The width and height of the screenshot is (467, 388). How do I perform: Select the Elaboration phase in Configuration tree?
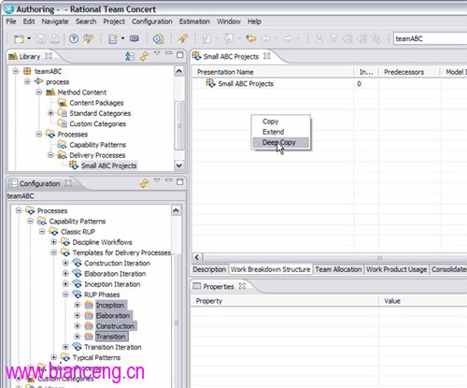(113, 316)
